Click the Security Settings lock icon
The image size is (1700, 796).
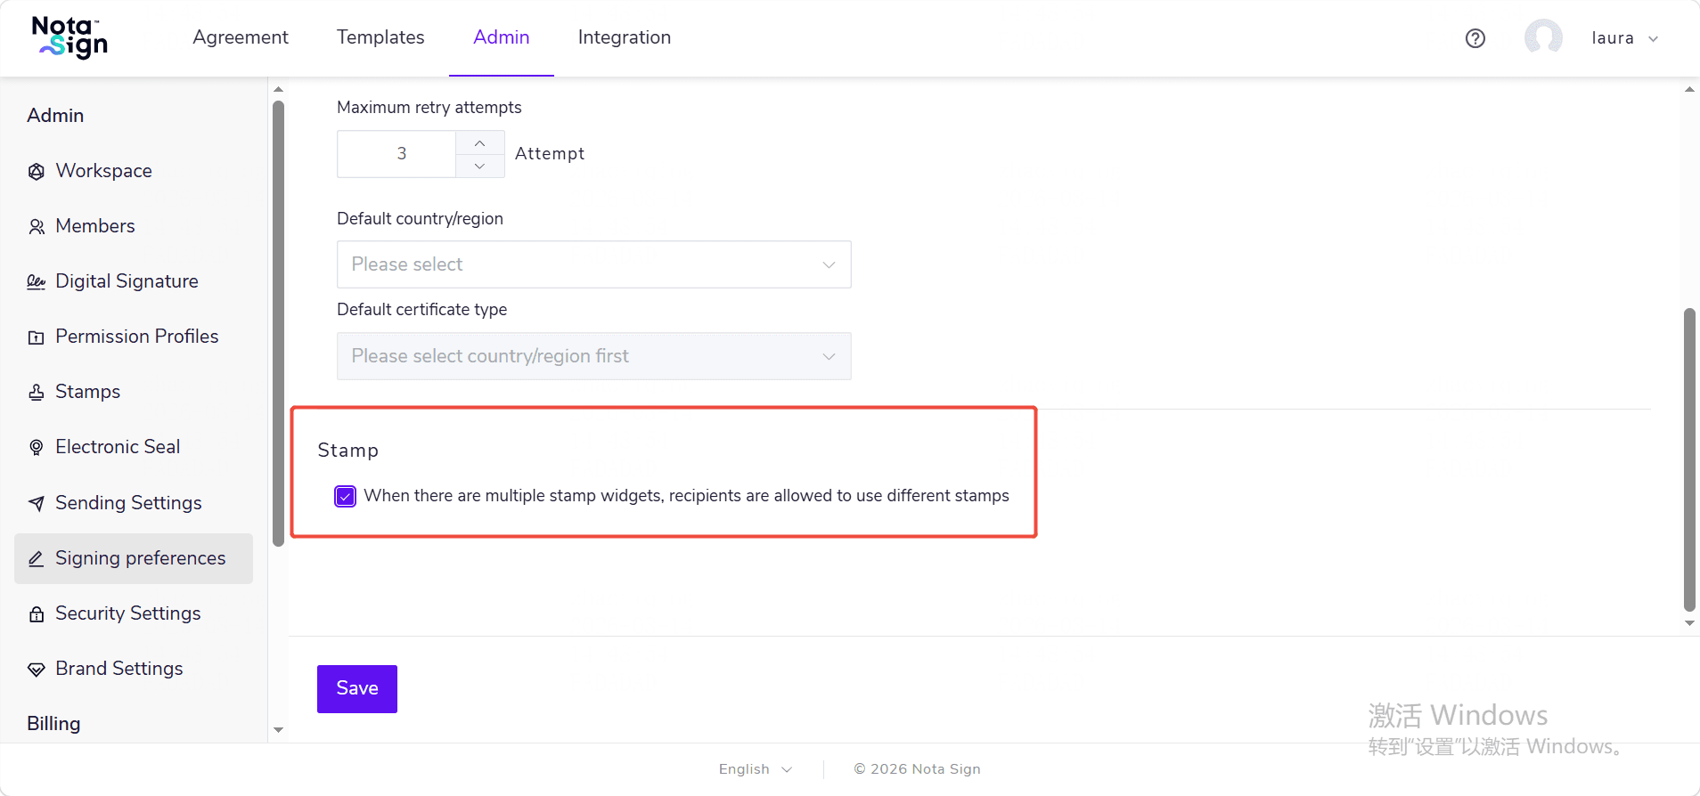tap(37, 614)
